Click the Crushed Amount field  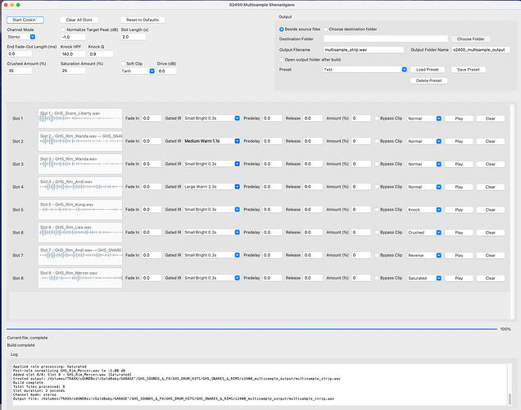[20, 71]
